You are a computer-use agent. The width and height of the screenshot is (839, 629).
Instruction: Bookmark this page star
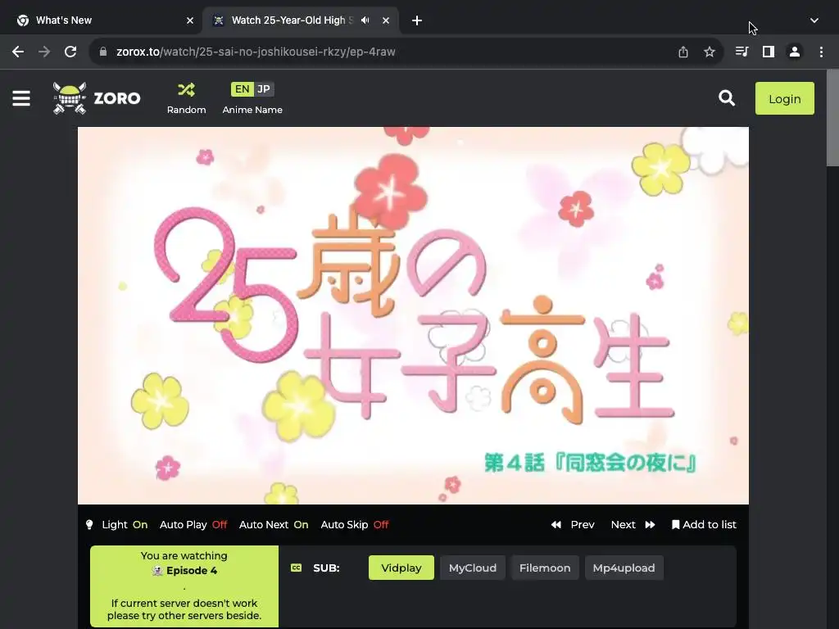[709, 52]
